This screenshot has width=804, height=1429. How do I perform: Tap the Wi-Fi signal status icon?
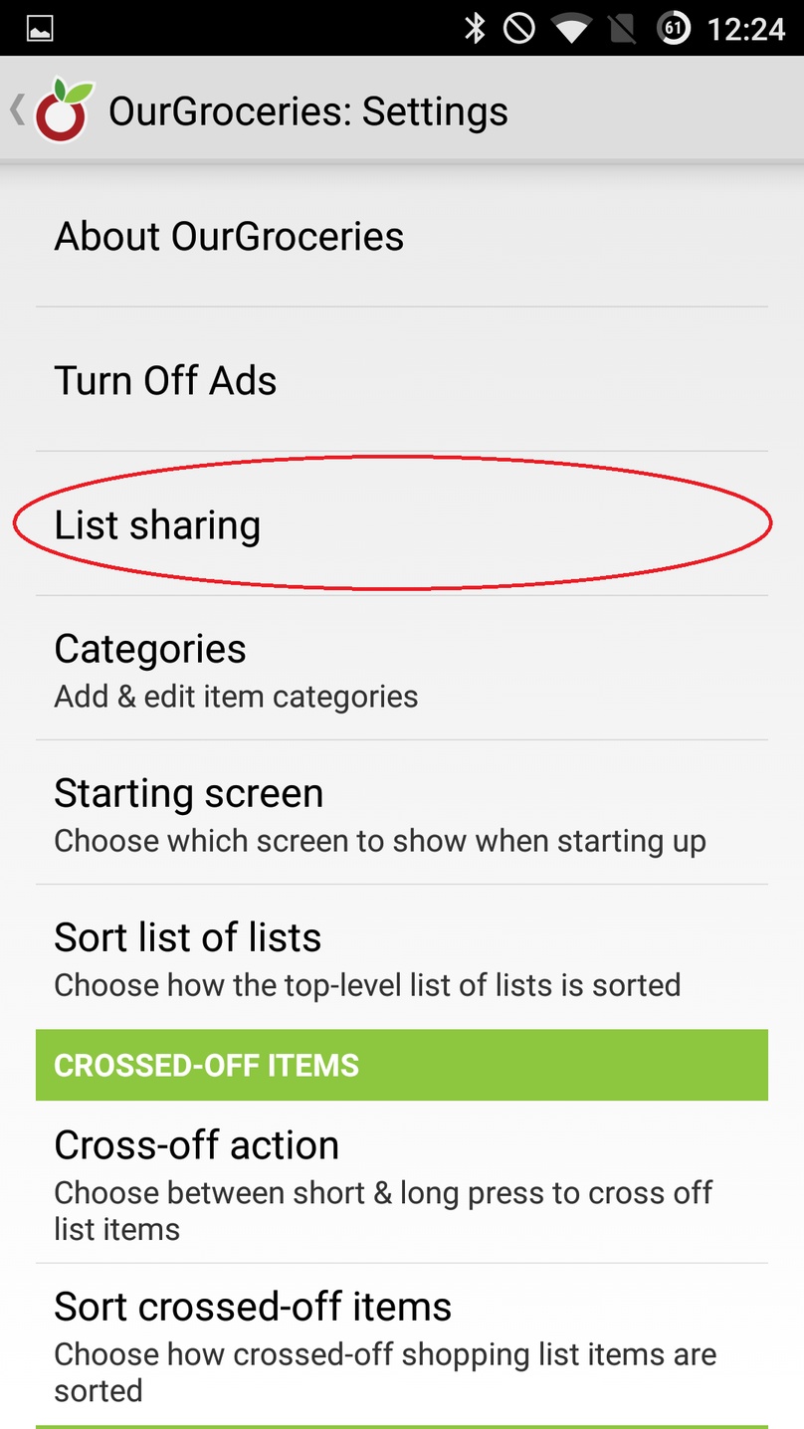tap(572, 29)
